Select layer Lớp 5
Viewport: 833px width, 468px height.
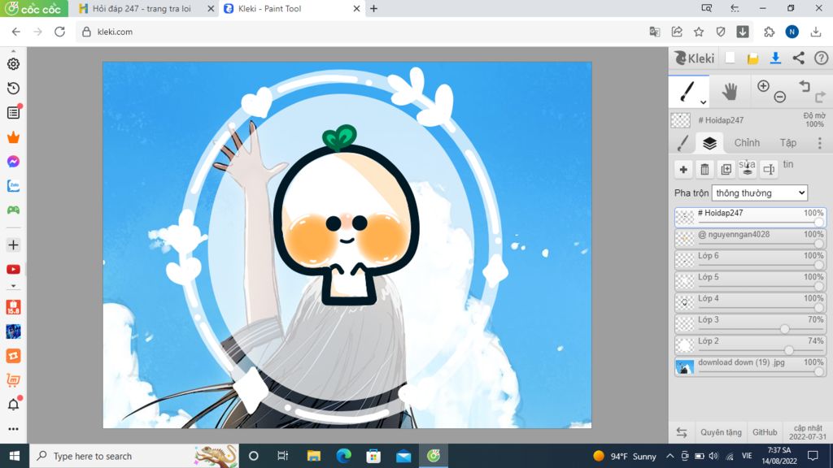[750, 280]
